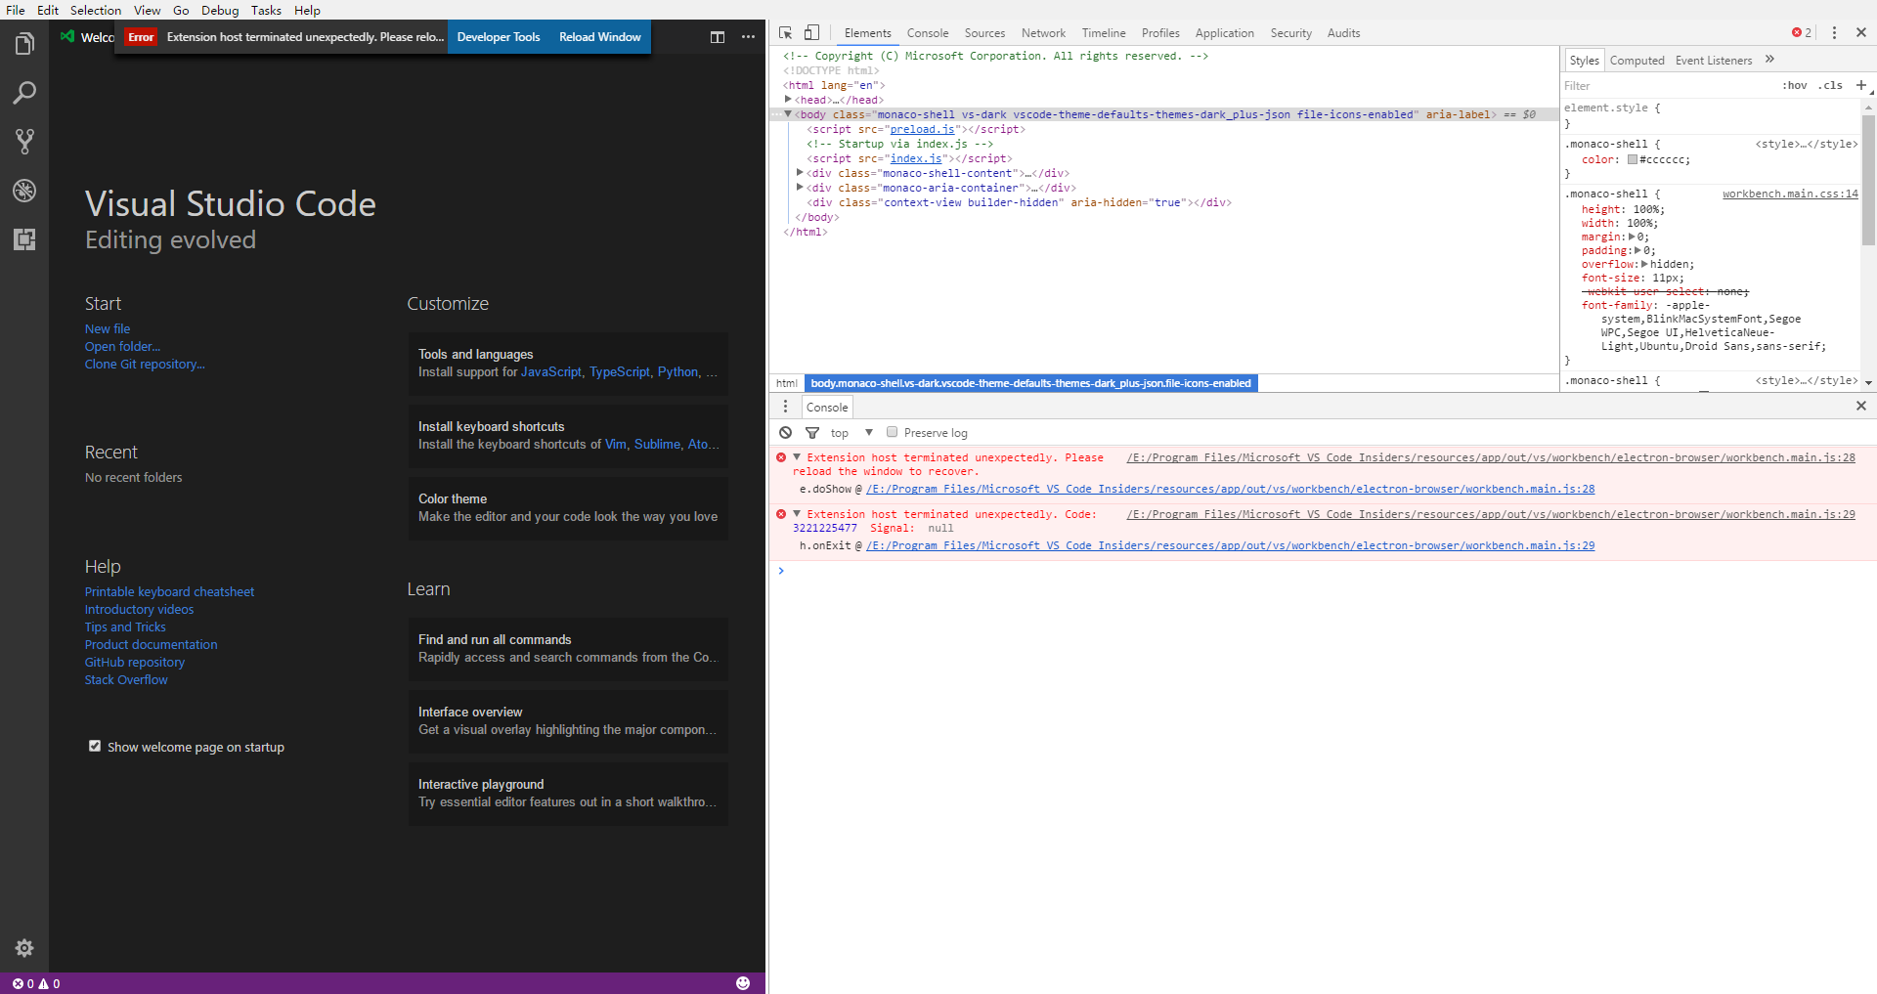The width and height of the screenshot is (1877, 994).
Task: Open the Clone Git repository link
Action: click(x=145, y=364)
